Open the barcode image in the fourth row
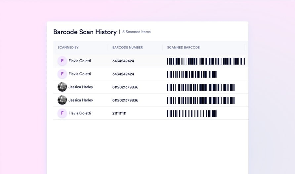This screenshot has width=295, height=174. pyautogui.click(x=201, y=101)
